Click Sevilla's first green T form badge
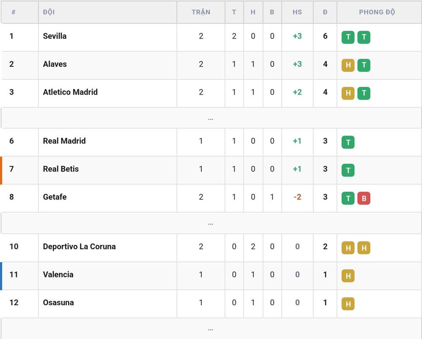This screenshot has width=422, height=339. pos(348,37)
